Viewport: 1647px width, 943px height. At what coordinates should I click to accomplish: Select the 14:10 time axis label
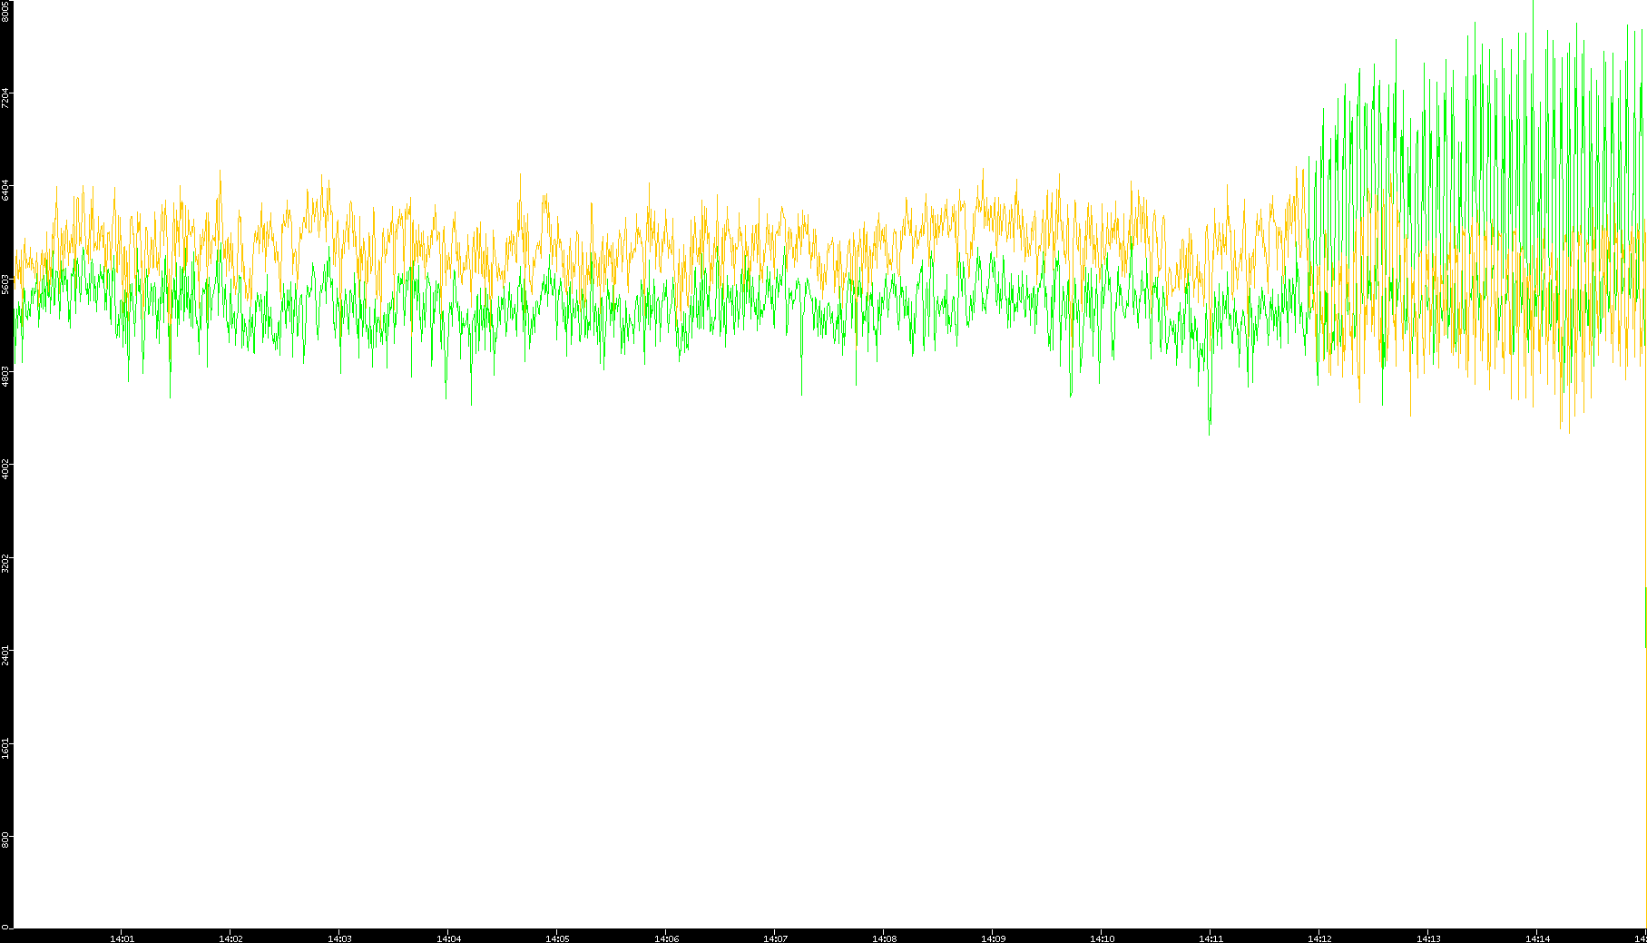[1102, 938]
